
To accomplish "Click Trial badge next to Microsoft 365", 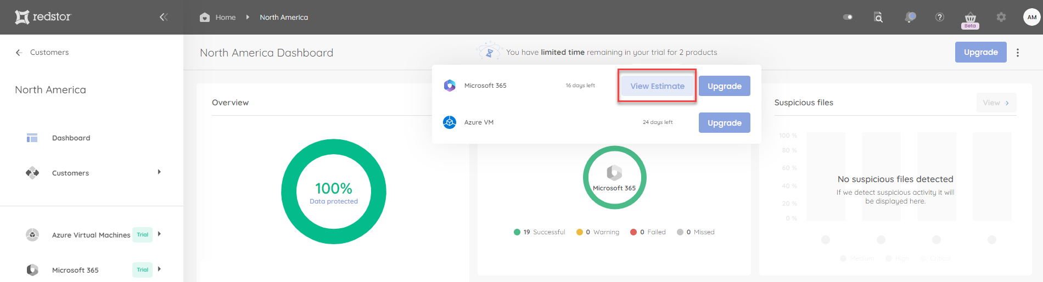I will [x=143, y=270].
